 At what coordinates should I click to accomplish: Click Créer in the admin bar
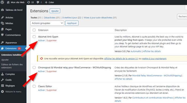pos(51,2)
